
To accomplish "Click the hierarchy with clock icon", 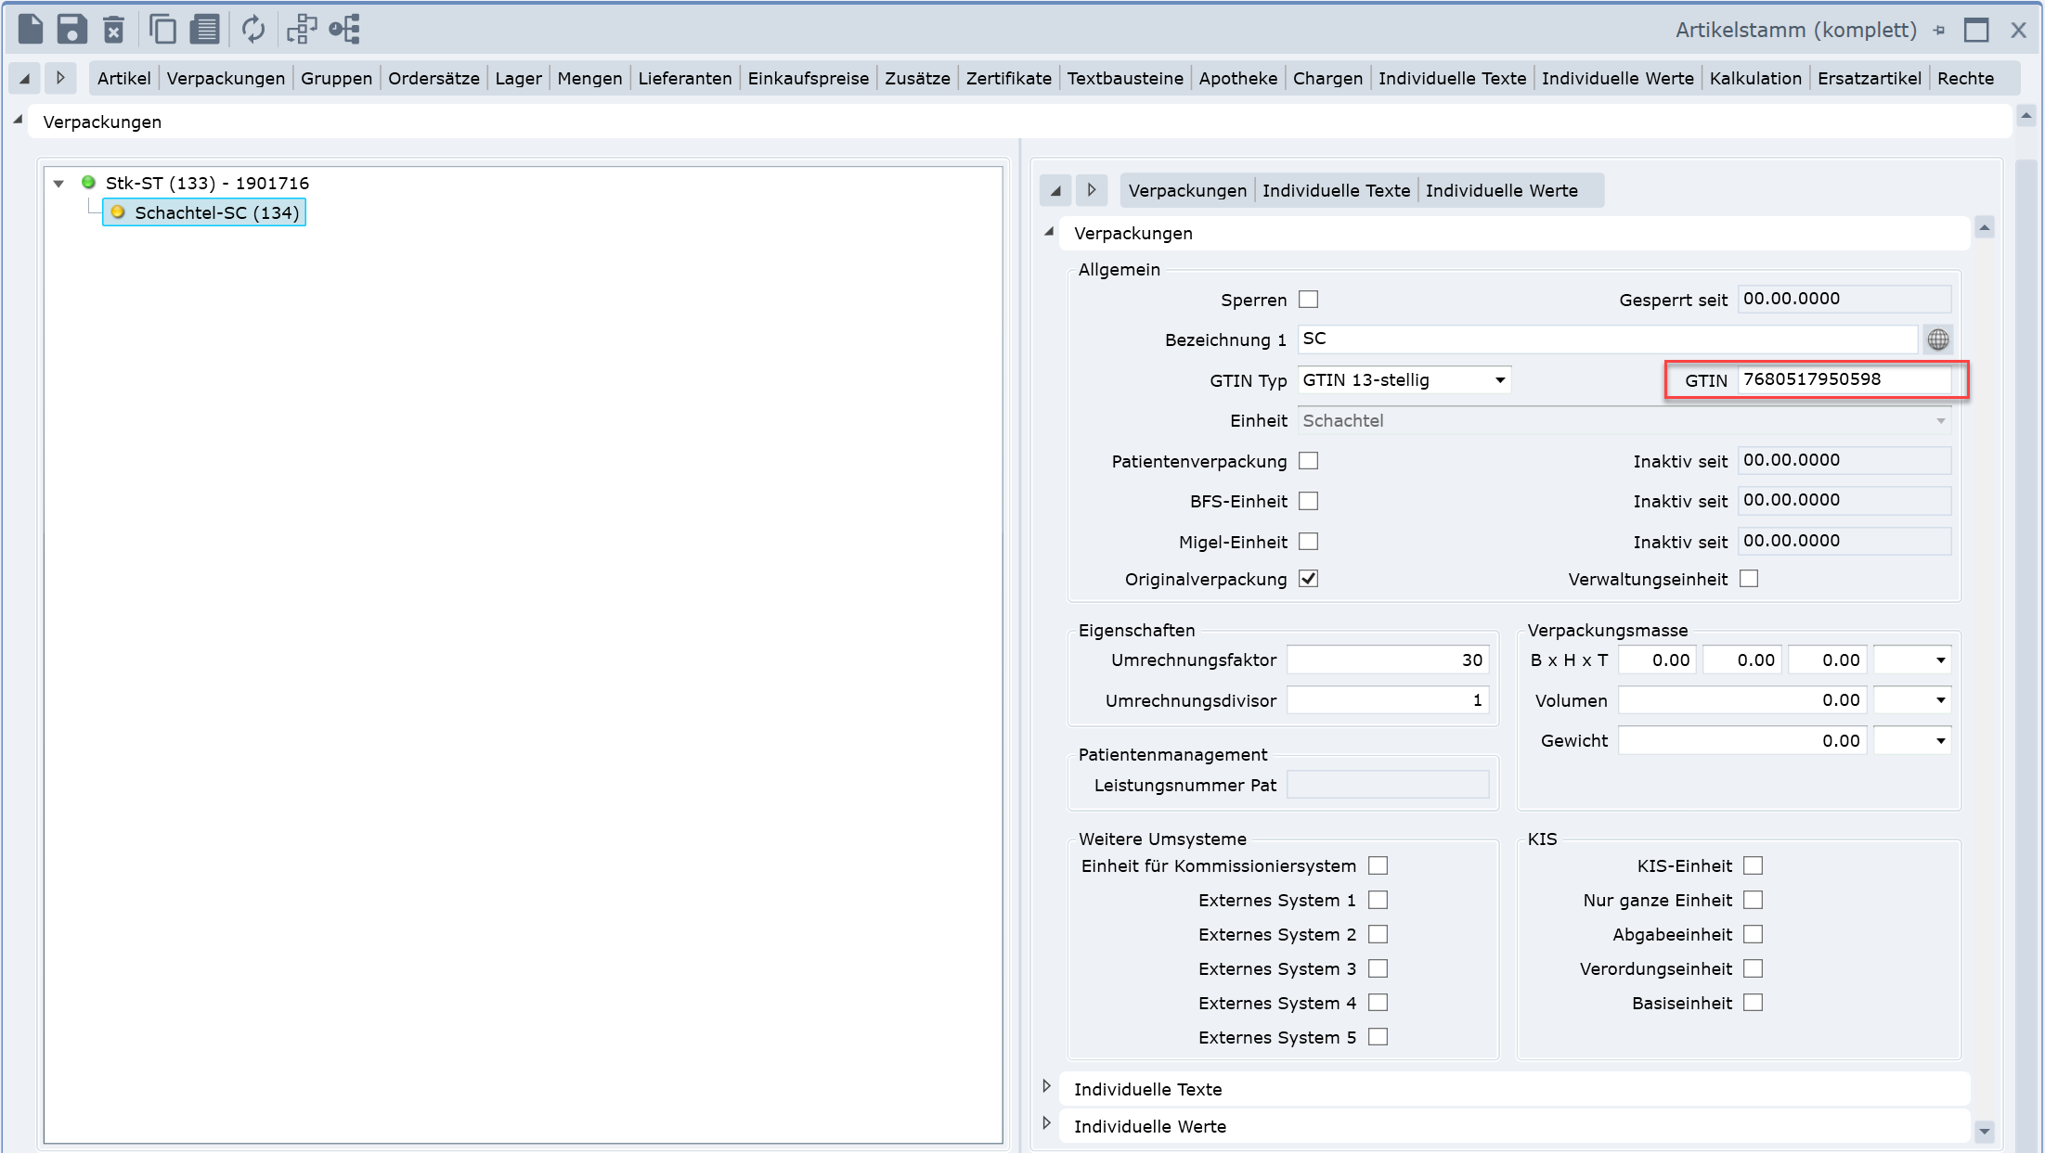I will [x=344, y=30].
